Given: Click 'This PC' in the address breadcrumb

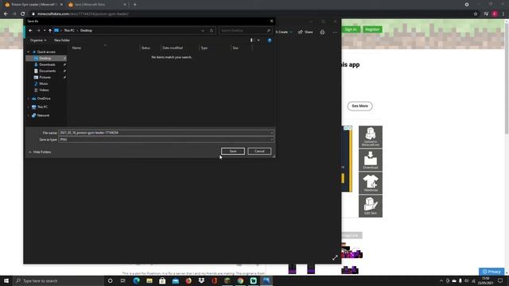Looking at the screenshot, I should [x=69, y=30].
